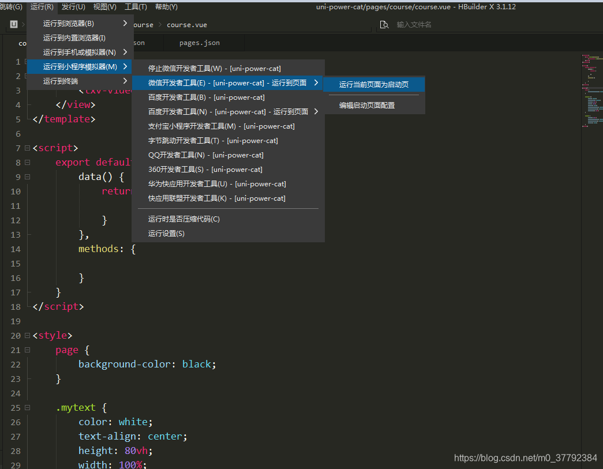Click 'center' value on line 27

coord(165,436)
